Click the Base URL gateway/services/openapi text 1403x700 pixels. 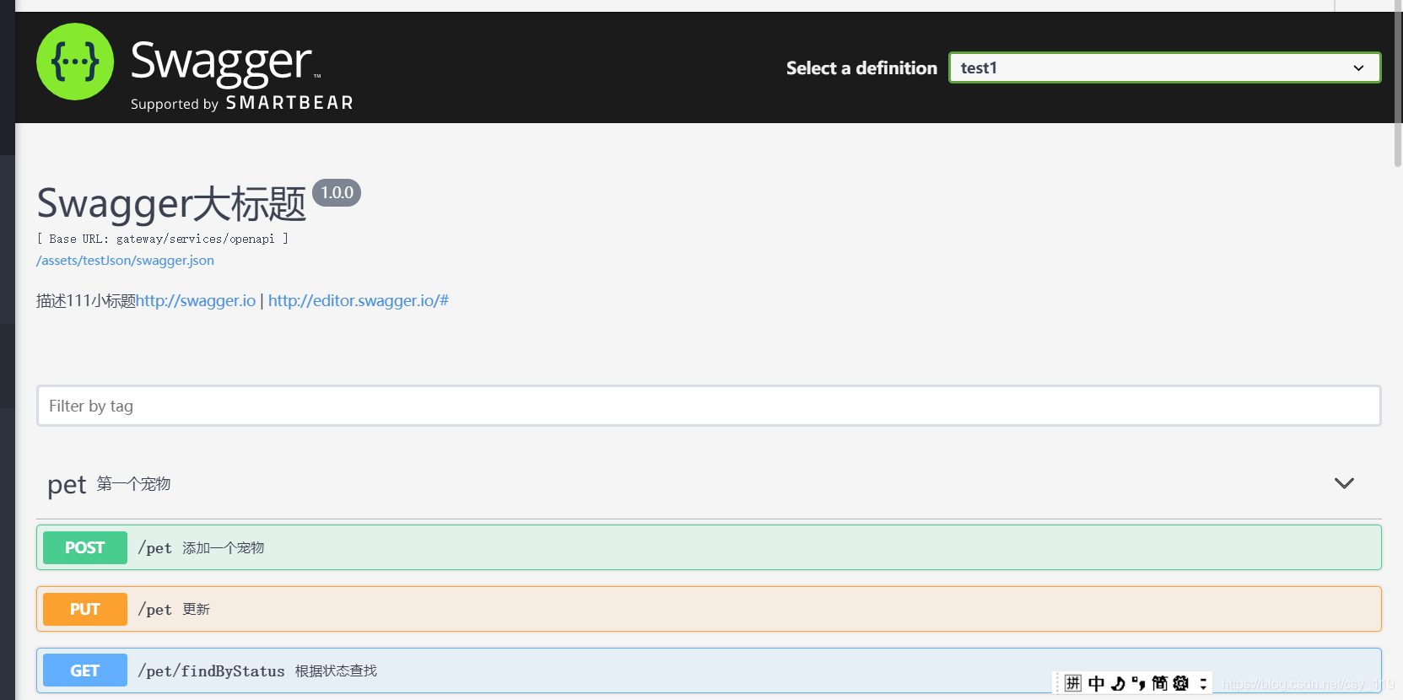point(162,239)
